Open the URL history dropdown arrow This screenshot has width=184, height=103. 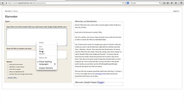(x=121, y=3)
